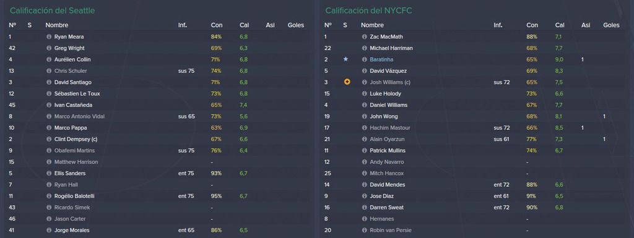Select the Rogélio Balotelli row
Image resolution: width=634 pixels, height=238 pixels.
[x=158, y=196]
